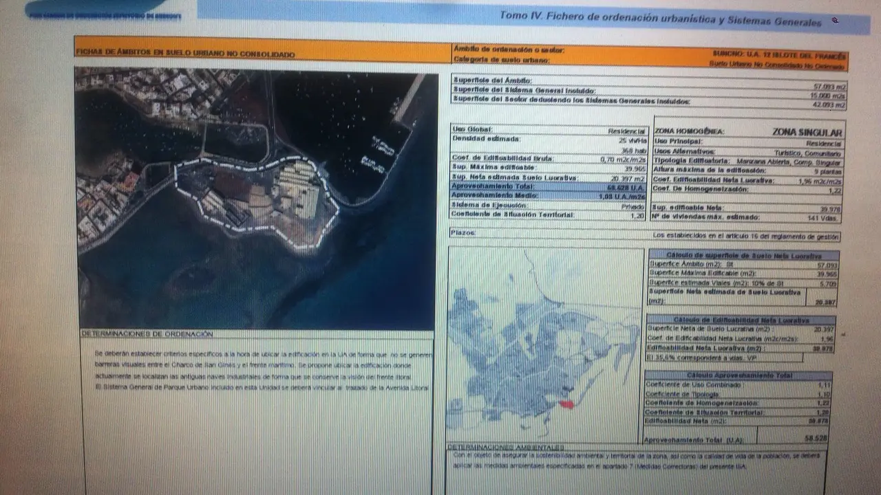The height and width of the screenshot is (495, 881).
Task: Click 'Tipología Edificatoria' label
Action: (693, 161)
